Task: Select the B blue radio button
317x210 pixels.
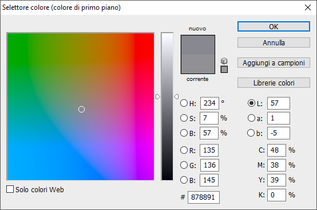Action: 184,180
